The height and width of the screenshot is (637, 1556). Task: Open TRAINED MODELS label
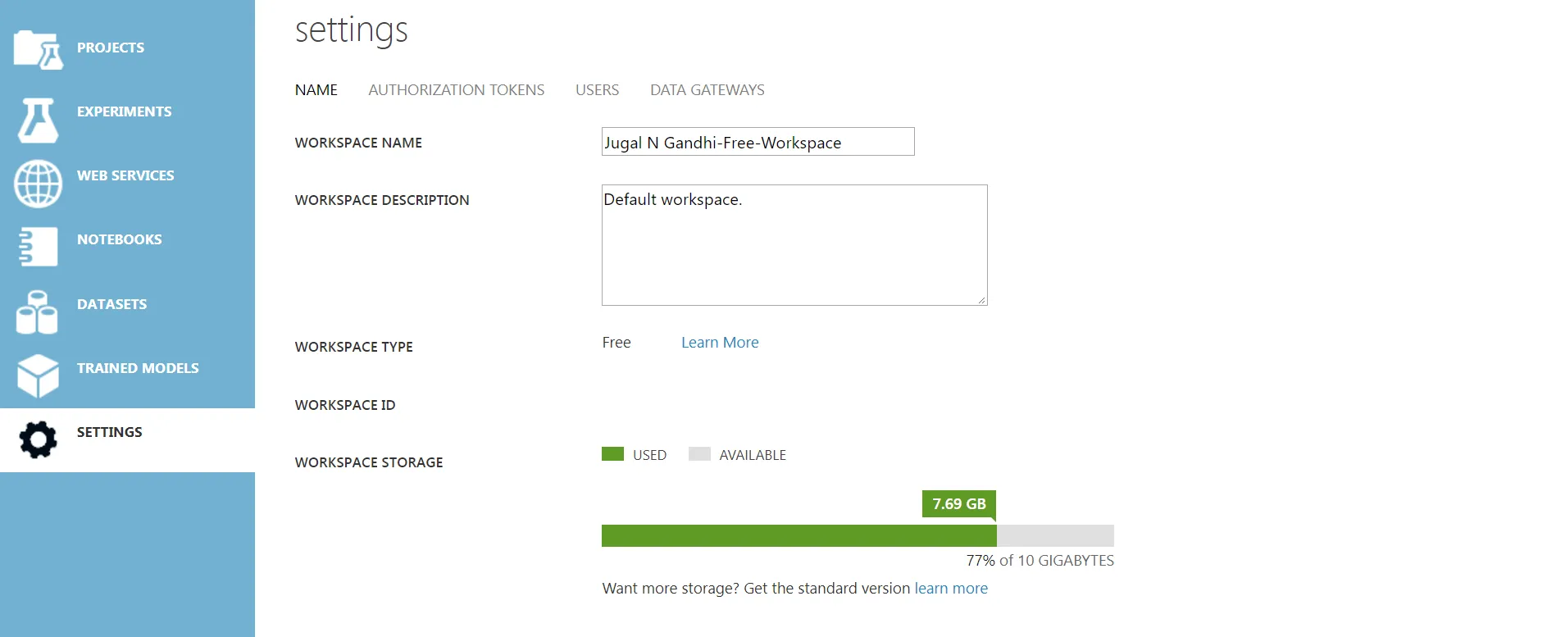(138, 368)
